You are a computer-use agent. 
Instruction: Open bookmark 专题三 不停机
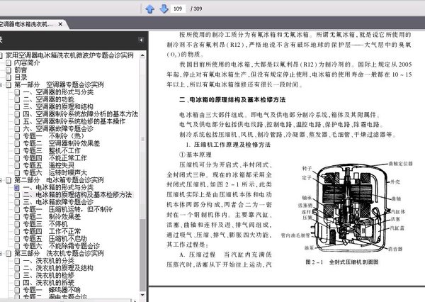pyautogui.click(x=45, y=224)
